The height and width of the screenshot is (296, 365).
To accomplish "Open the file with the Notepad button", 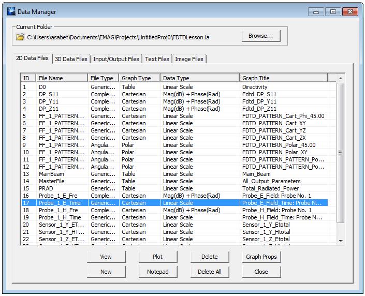I will 158,272.
